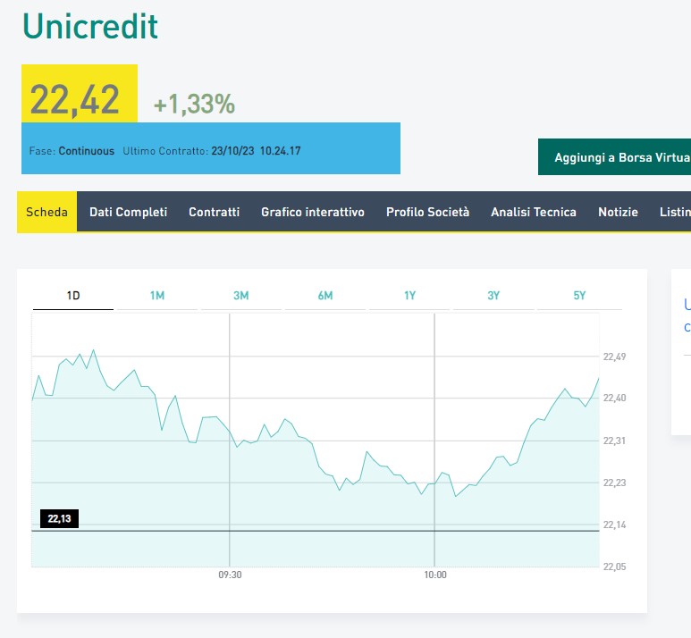
Task: Click the 10:00 time axis label
Action: pos(435,575)
